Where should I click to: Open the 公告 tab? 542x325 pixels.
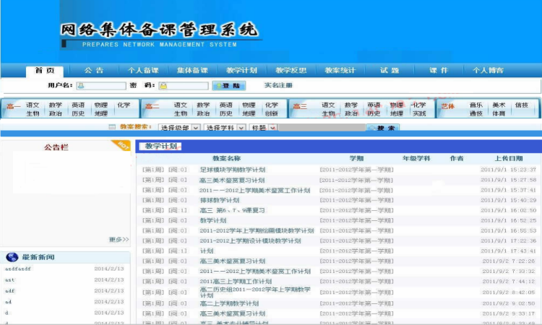click(x=94, y=71)
